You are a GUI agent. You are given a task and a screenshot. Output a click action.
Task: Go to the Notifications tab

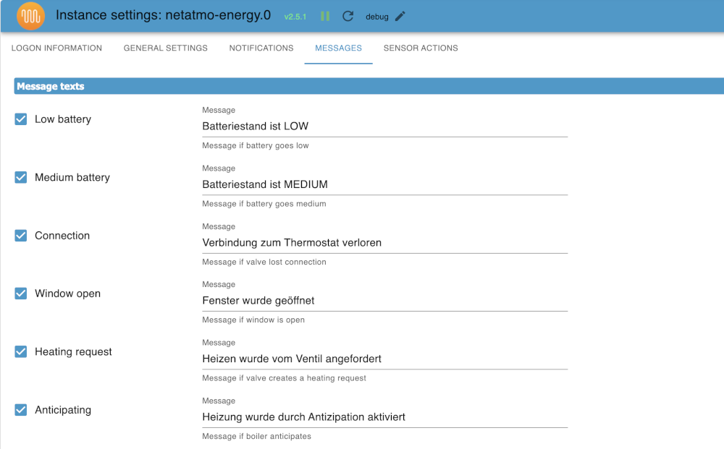261,48
